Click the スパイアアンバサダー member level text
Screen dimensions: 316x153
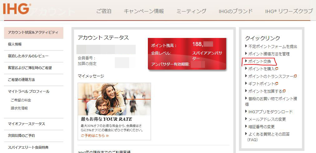207,56
